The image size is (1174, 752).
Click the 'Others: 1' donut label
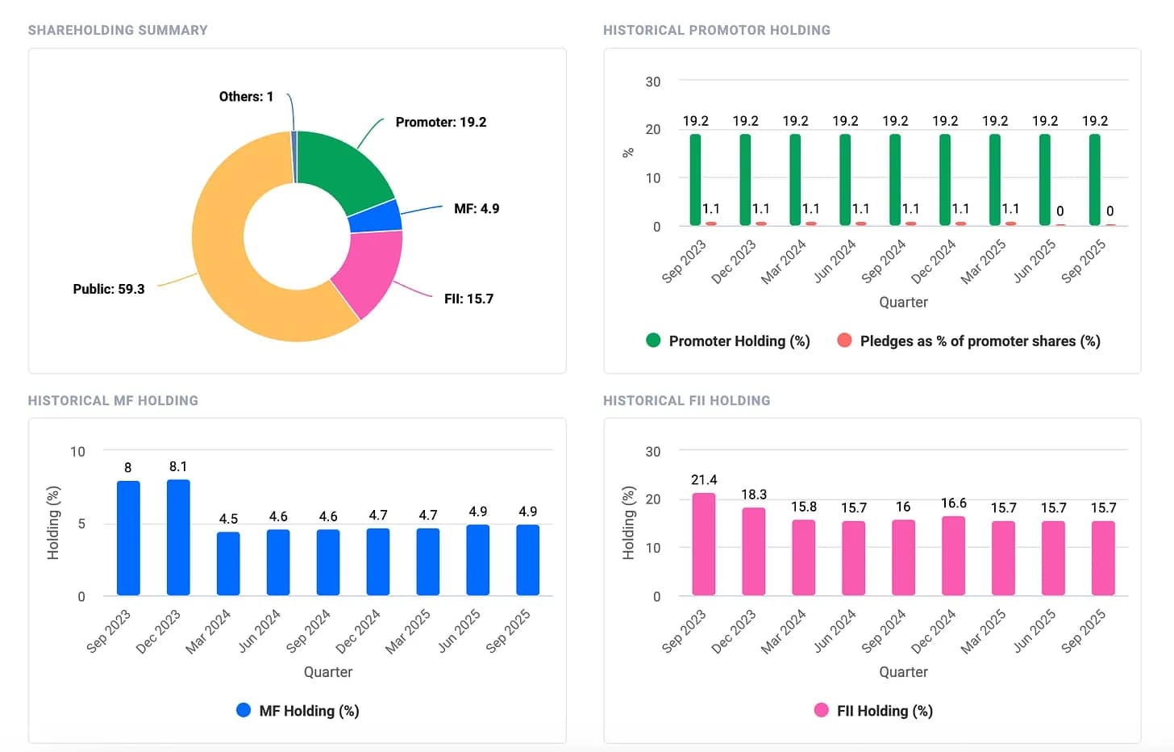tap(246, 96)
